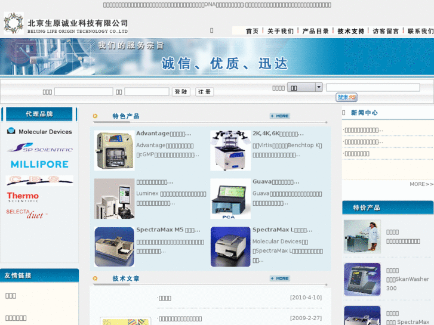
Task: Open the Selecta duet brand logo
Action: point(27,214)
